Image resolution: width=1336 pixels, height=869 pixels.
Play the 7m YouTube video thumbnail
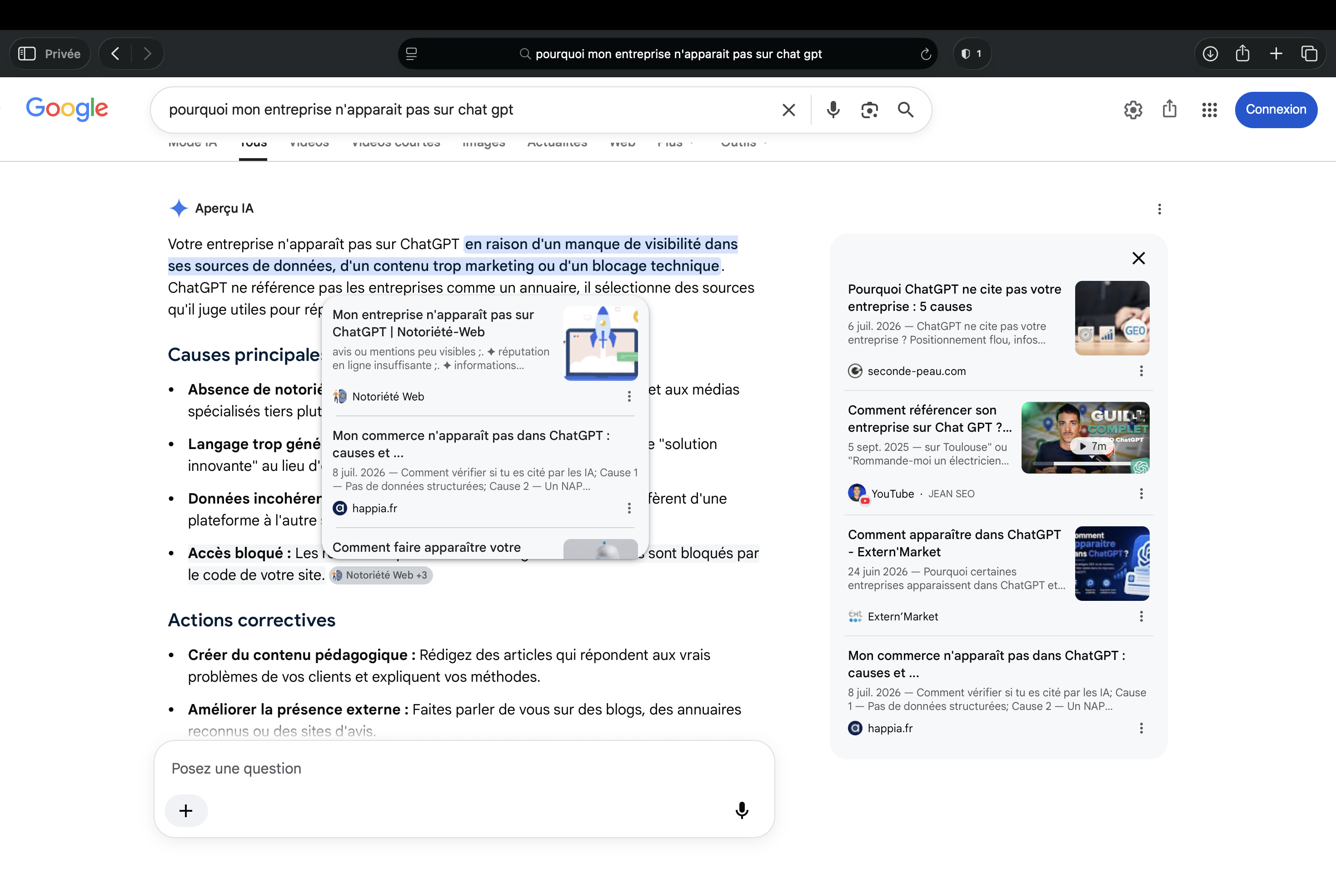(1085, 438)
